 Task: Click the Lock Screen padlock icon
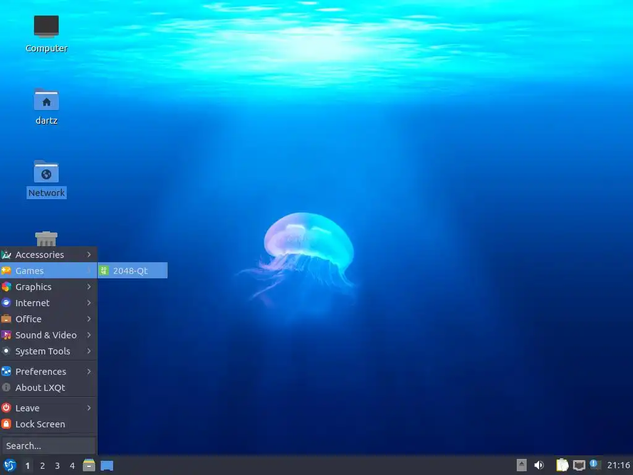6,424
